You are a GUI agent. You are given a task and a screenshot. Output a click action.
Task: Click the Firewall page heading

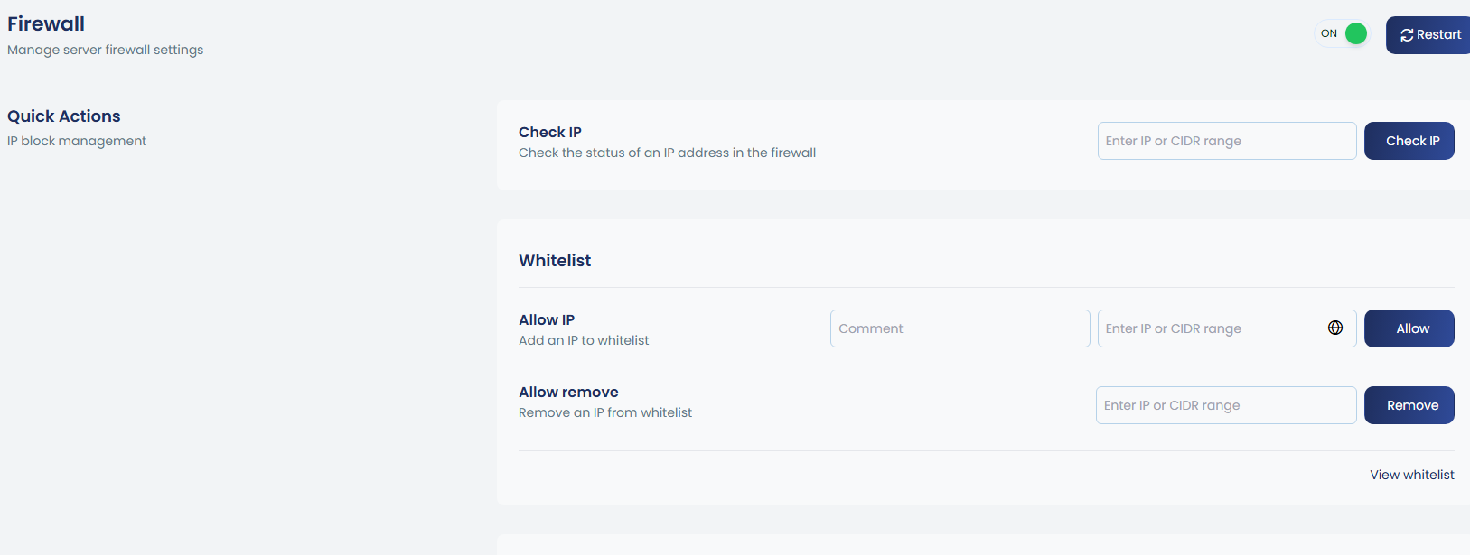46,24
